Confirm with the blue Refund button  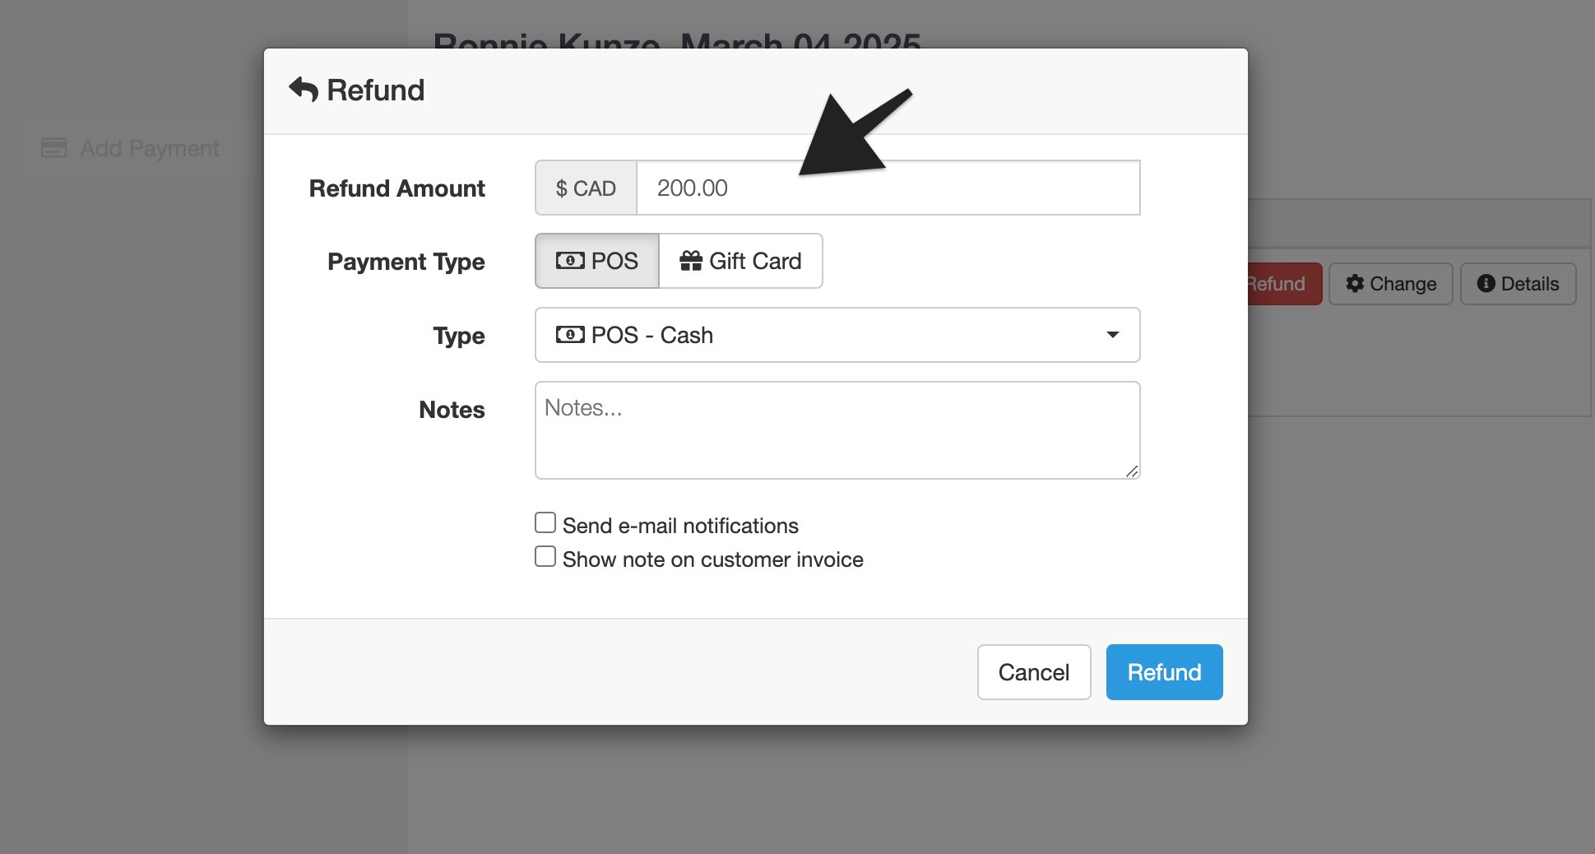(x=1164, y=672)
